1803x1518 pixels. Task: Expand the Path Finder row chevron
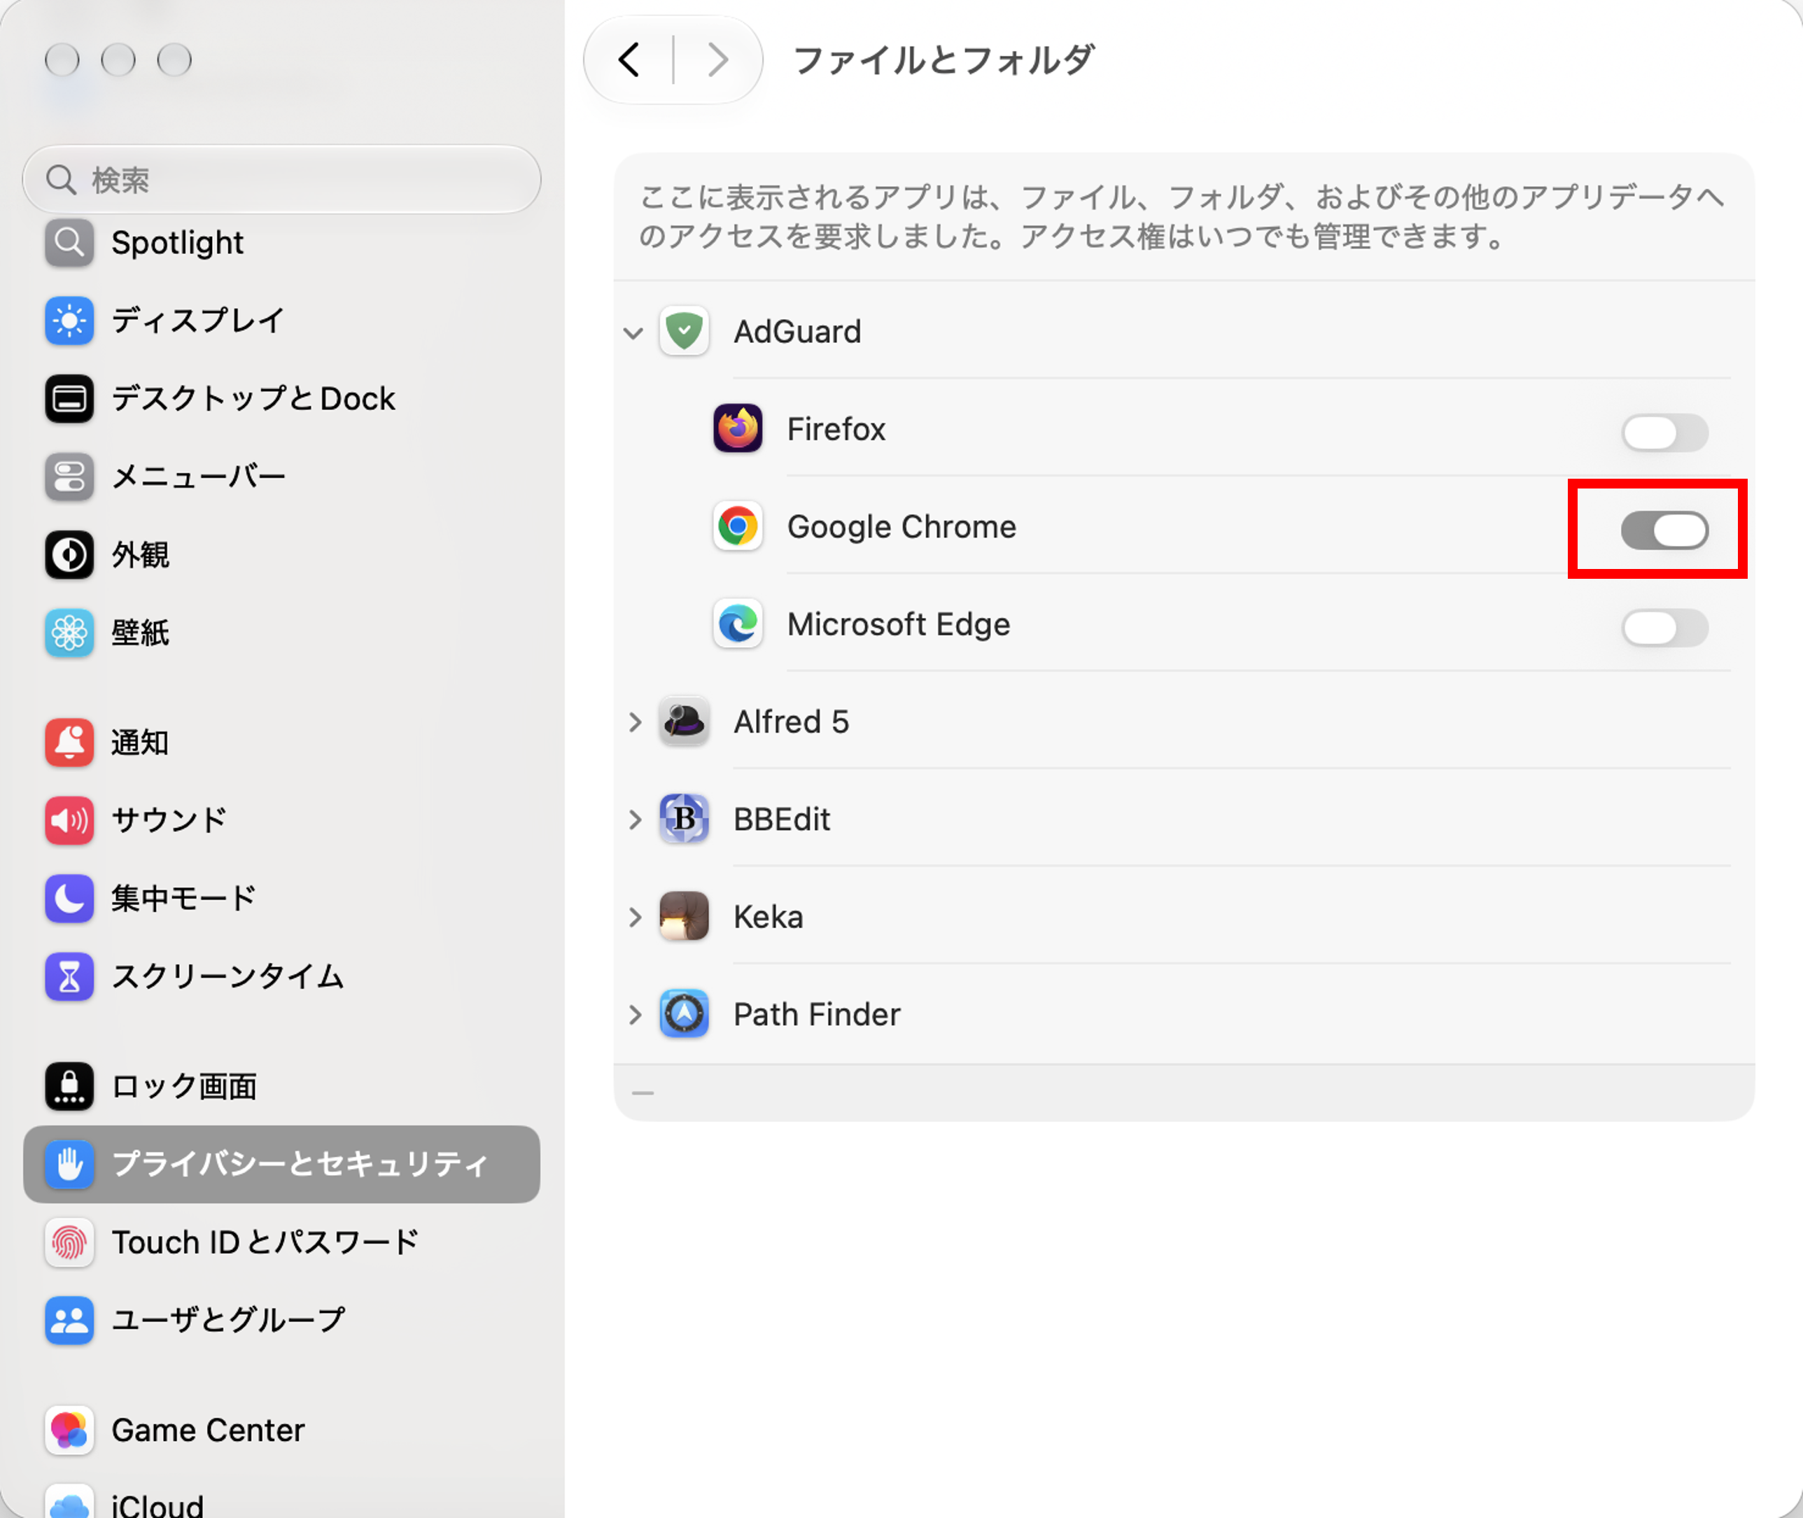tap(635, 1015)
